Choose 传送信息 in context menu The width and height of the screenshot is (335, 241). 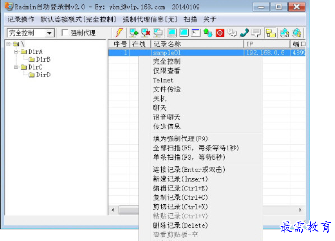201,126
